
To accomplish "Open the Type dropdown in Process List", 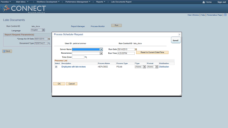I will click(144, 67).
